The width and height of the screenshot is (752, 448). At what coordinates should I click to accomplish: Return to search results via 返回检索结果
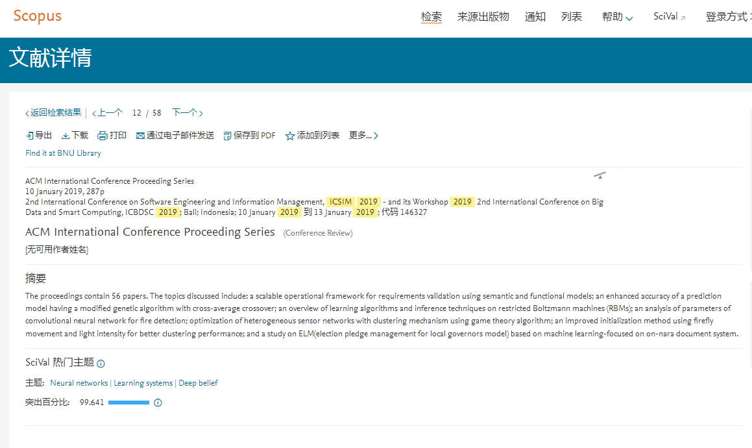click(53, 113)
